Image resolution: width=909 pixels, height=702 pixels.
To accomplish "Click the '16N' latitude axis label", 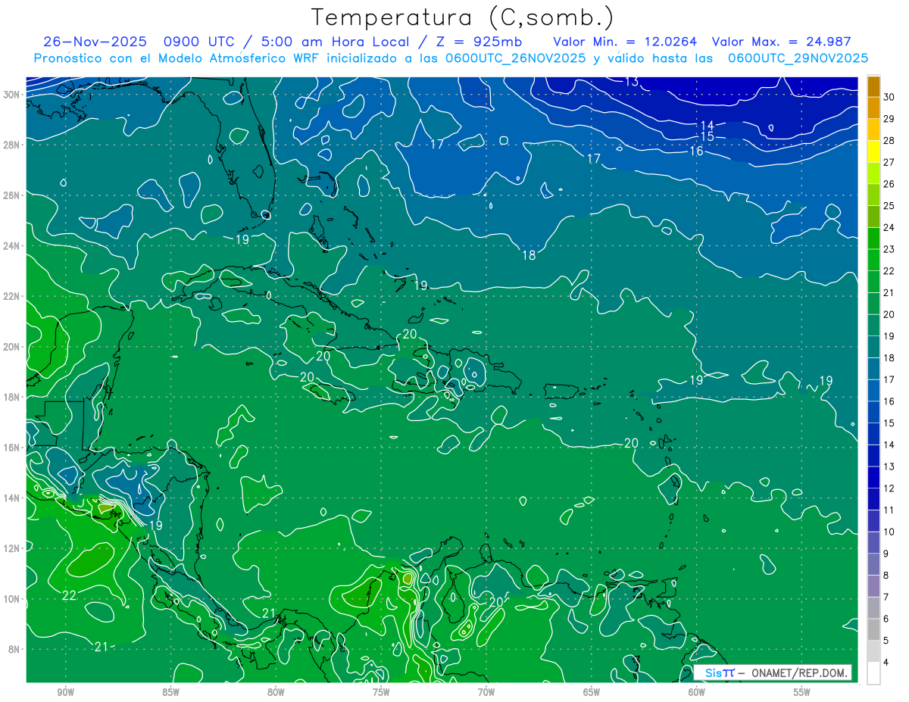I will pyautogui.click(x=12, y=448).
